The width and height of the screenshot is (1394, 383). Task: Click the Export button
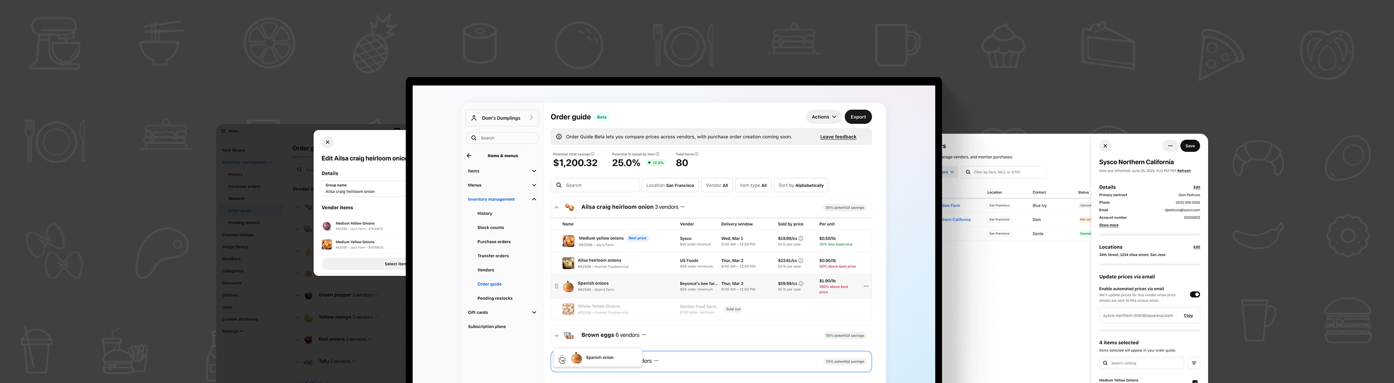point(858,117)
